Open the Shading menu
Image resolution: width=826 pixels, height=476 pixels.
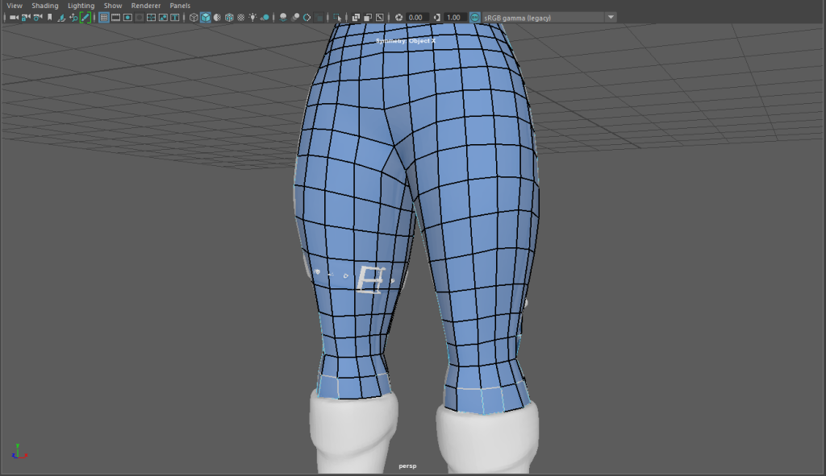[45, 6]
